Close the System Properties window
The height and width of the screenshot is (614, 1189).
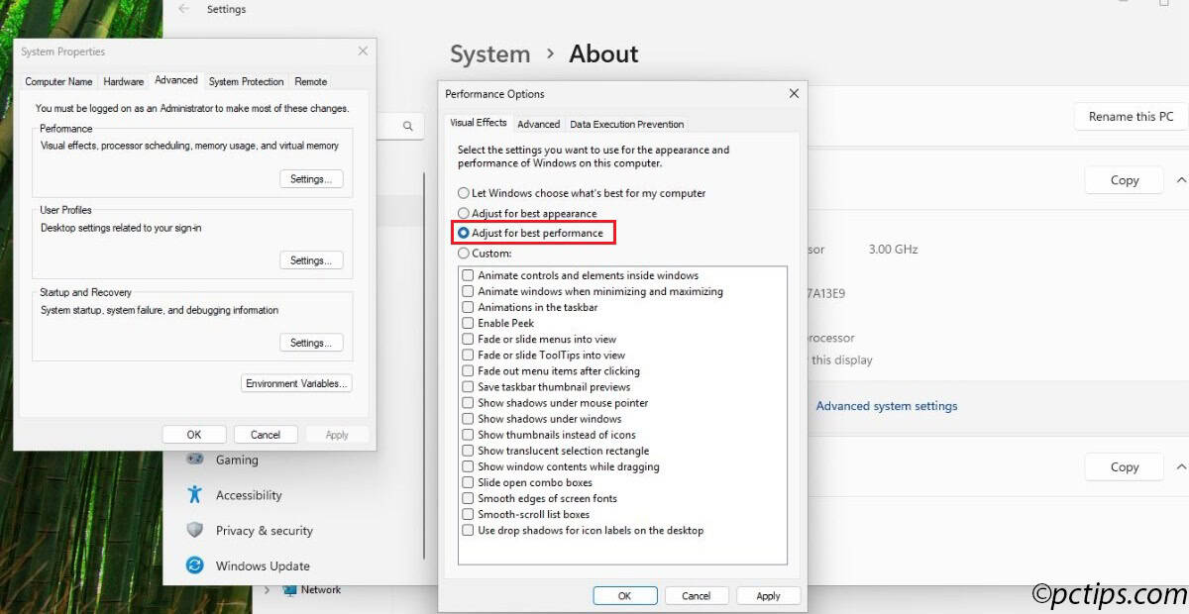coord(363,51)
